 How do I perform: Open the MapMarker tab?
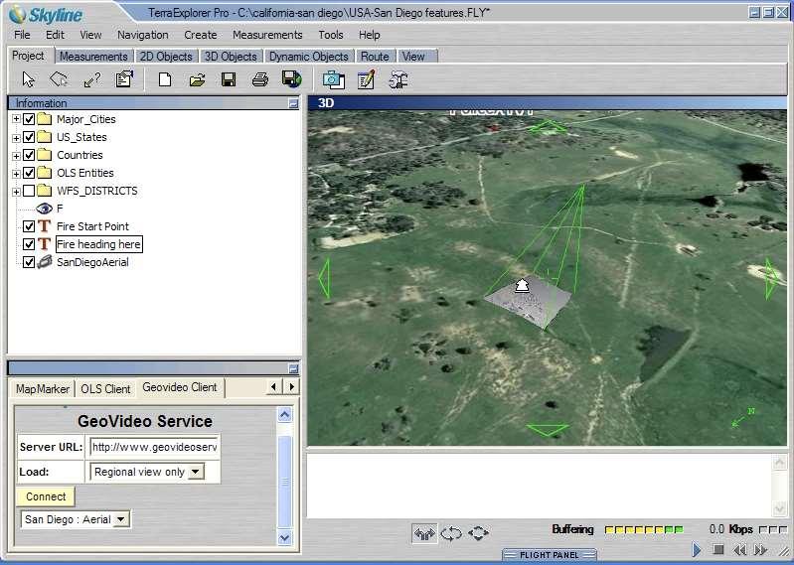[x=43, y=388]
